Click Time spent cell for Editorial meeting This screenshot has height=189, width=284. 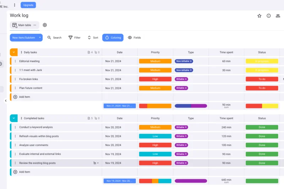point(226,61)
